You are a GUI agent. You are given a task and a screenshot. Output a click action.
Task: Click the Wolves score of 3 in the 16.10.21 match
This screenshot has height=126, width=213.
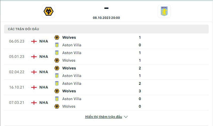(140, 91)
